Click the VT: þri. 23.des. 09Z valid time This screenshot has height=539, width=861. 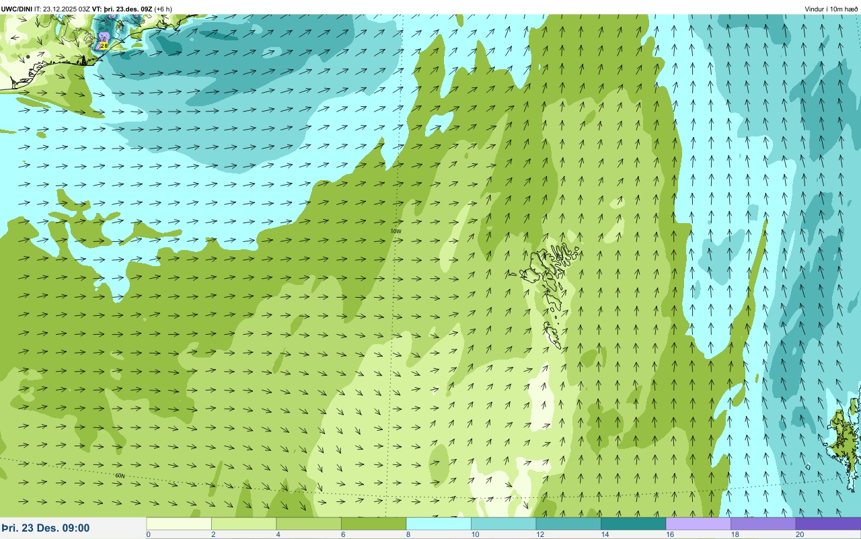point(122,9)
